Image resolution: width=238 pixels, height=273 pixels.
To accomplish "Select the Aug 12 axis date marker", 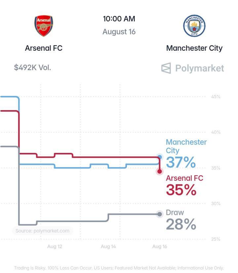I will [x=55, y=246].
